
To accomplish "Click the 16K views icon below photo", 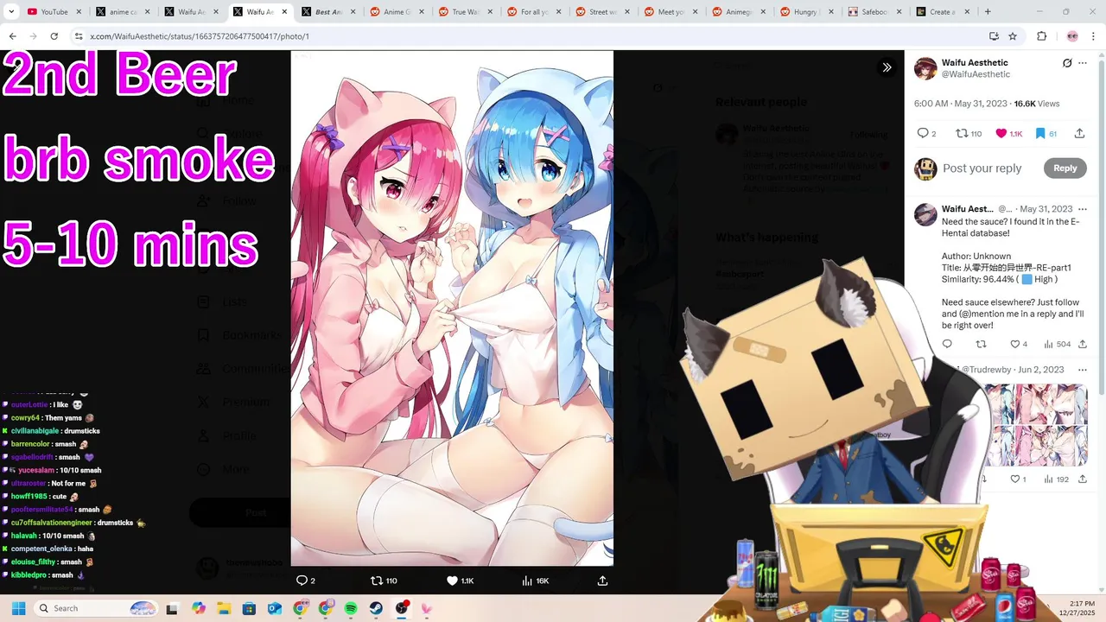I will coord(527,581).
